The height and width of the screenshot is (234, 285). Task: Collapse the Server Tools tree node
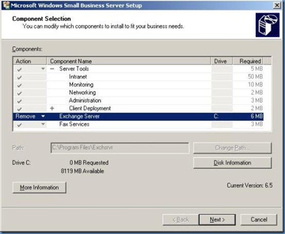pos(52,69)
